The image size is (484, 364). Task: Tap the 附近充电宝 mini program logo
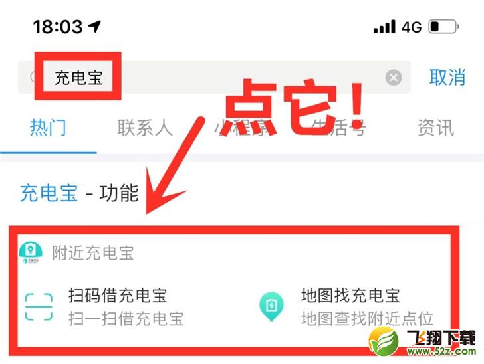(x=31, y=253)
